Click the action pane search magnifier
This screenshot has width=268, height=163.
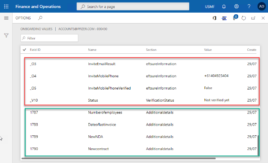click(x=40, y=18)
